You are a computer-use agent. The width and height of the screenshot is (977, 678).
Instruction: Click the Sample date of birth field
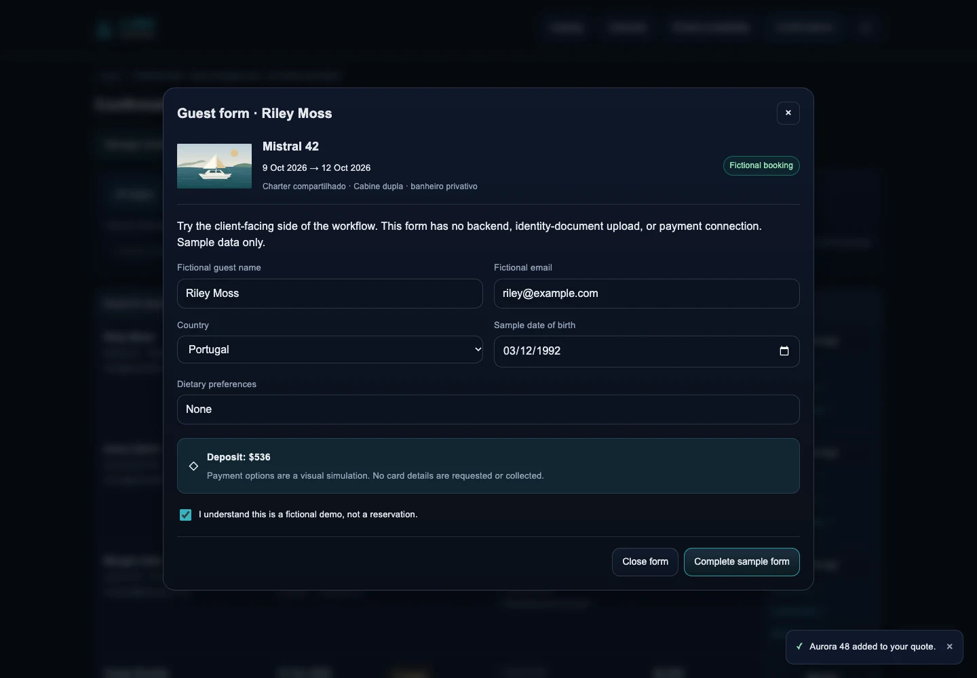[647, 351]
